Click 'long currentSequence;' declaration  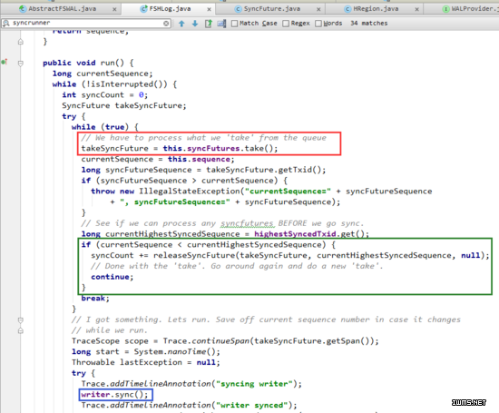point(103,74)
